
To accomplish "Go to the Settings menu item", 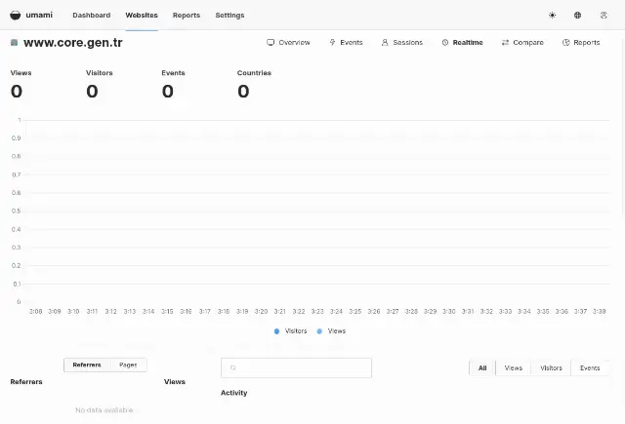I will (229, 16).
